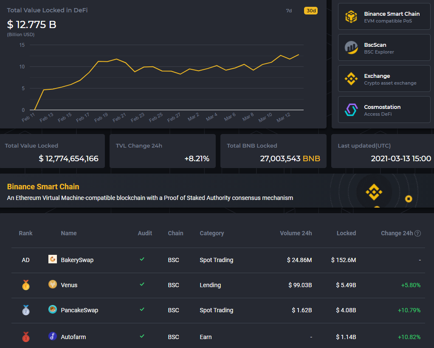Screen dimensions: 434x348
Task: Open Cosmostation via its hexagon icon
Action: tap(351, 109)
